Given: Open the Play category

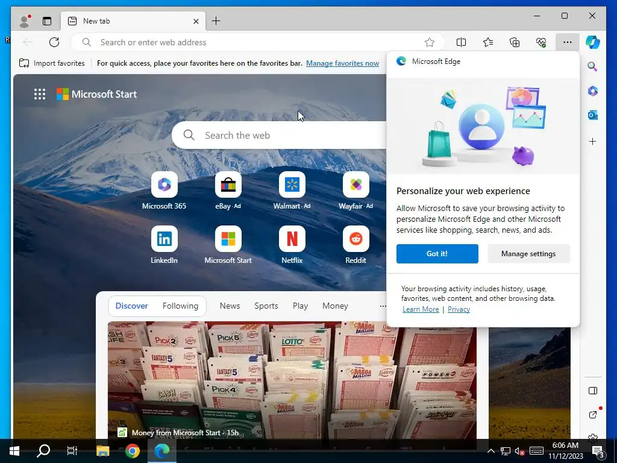Looking at the screenshot, I should pos(300,306).
